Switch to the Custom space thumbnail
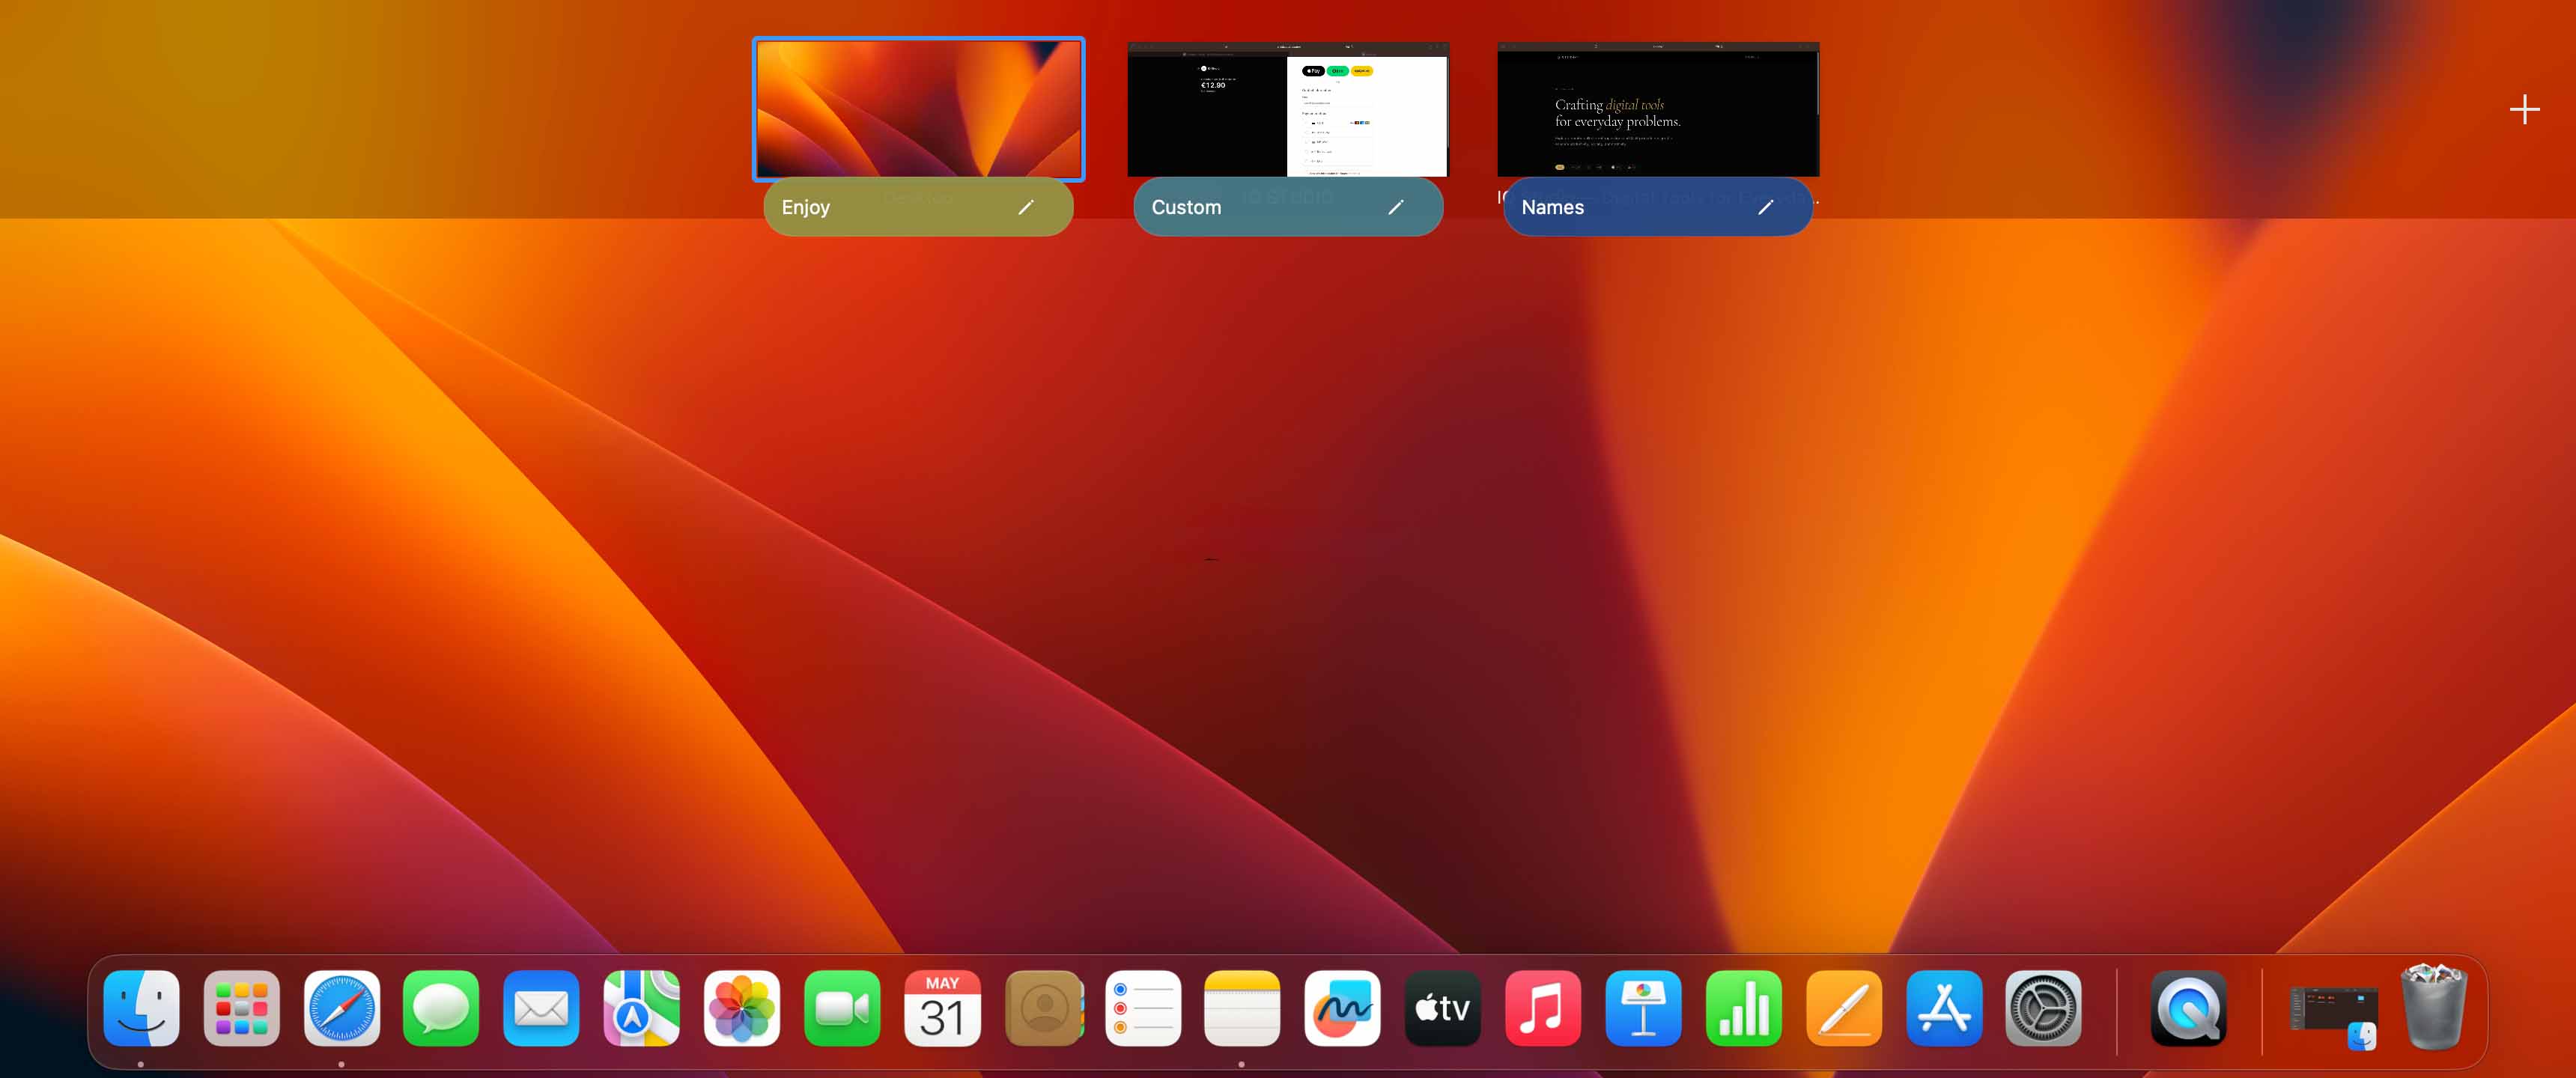 tap(1287, 109)
